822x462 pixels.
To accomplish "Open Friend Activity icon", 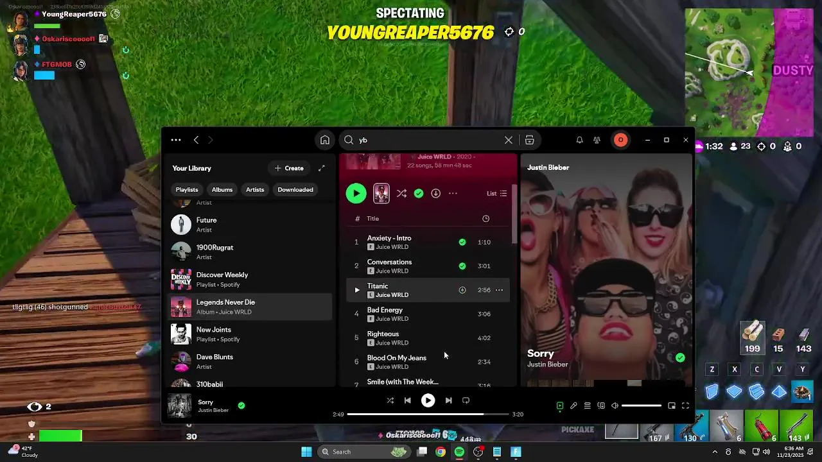I will [x=597, y=140].
